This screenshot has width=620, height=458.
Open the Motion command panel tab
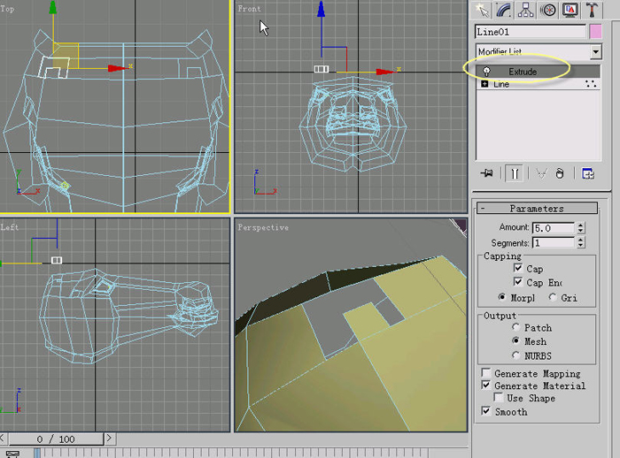click(x=548, y=10)
